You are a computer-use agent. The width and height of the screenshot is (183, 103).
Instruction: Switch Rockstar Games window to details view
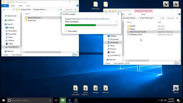(74, 55)
